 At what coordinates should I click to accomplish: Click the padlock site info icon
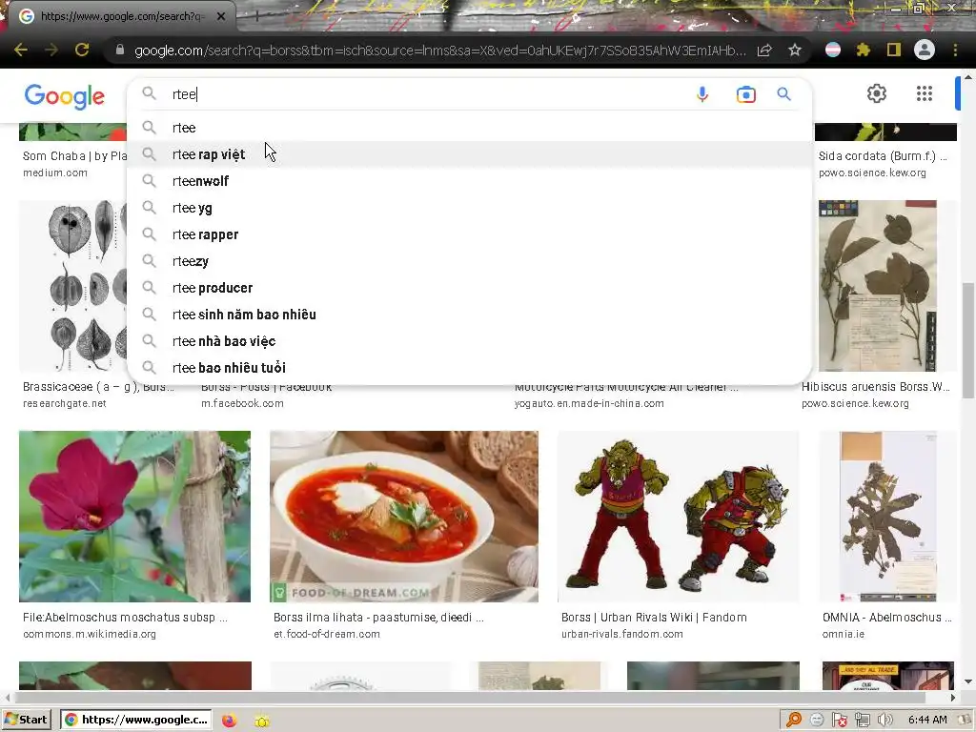[120, 50]
